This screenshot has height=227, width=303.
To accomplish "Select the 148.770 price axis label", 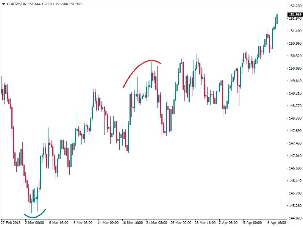I will point(295,106).
